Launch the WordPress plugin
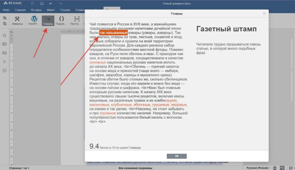 34,20
